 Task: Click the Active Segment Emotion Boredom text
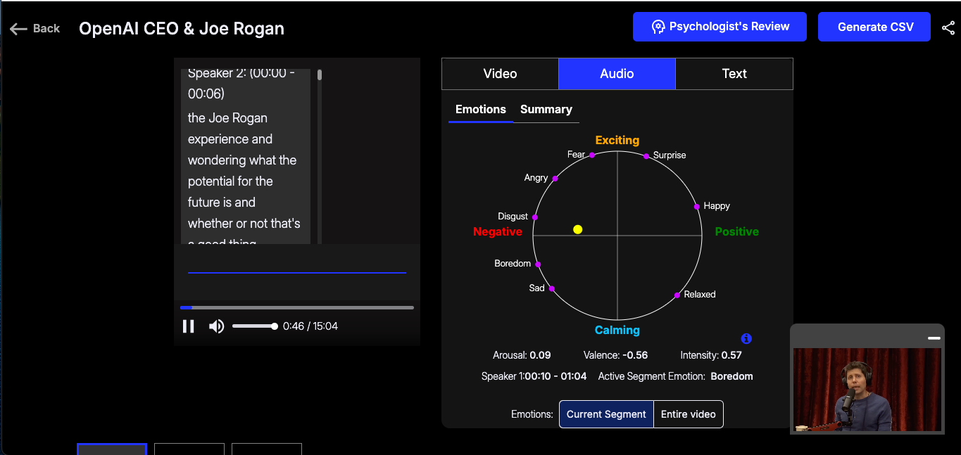[x=675, y=376]
